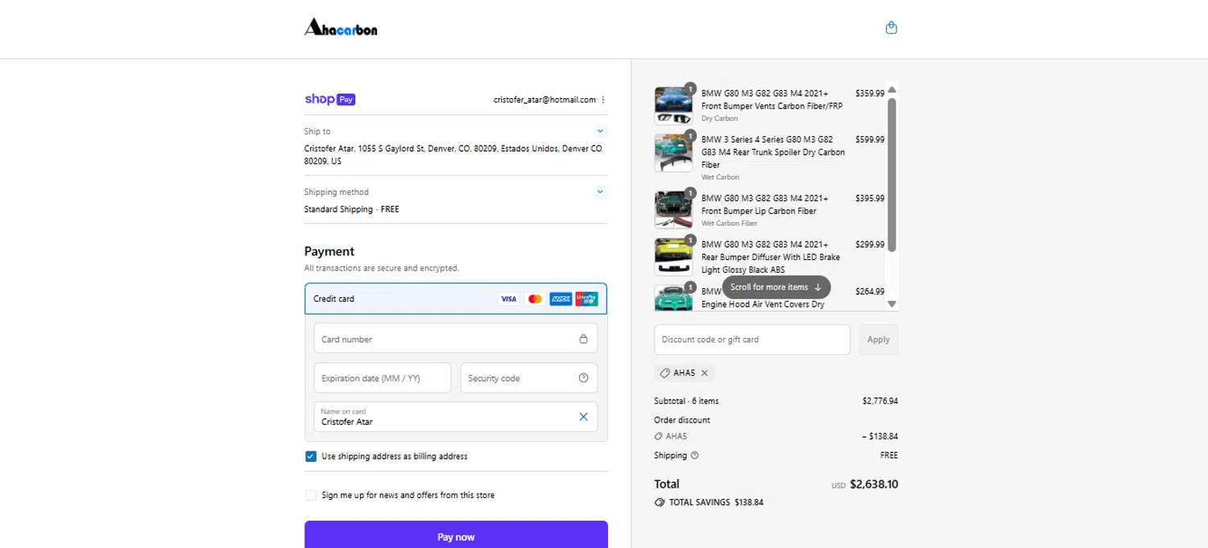Click the Rear Trunk Spoiler Dry Carbon title

pyautogui.click(x=773, y=152)
